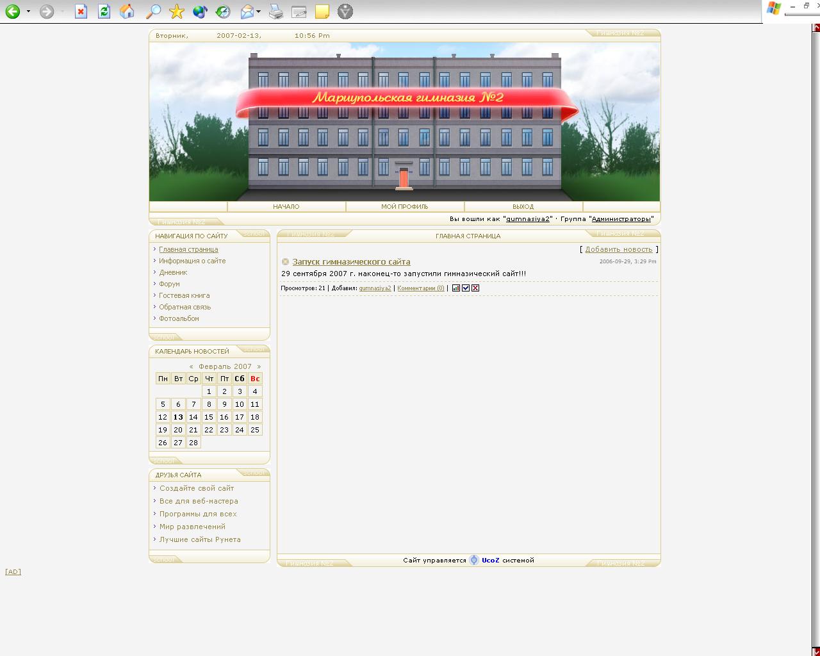Select day 1 in the news calendar

pos(209,391)
